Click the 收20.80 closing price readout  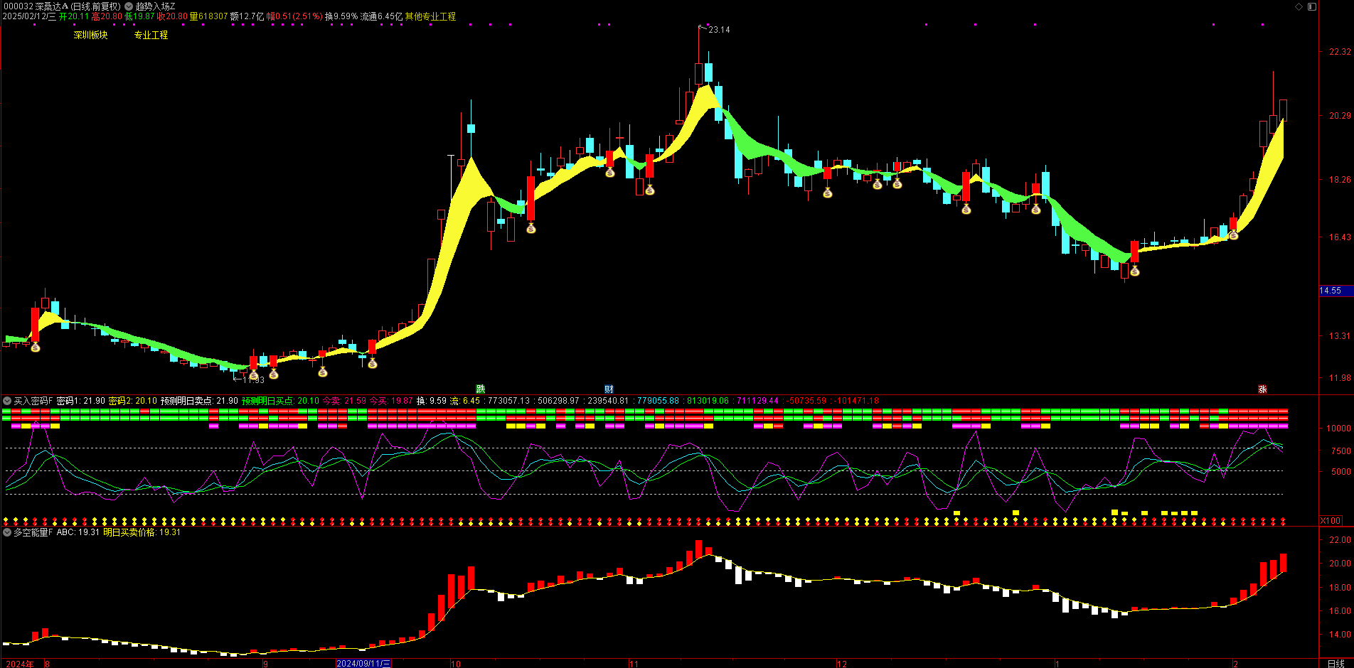[x=172, y=16]
